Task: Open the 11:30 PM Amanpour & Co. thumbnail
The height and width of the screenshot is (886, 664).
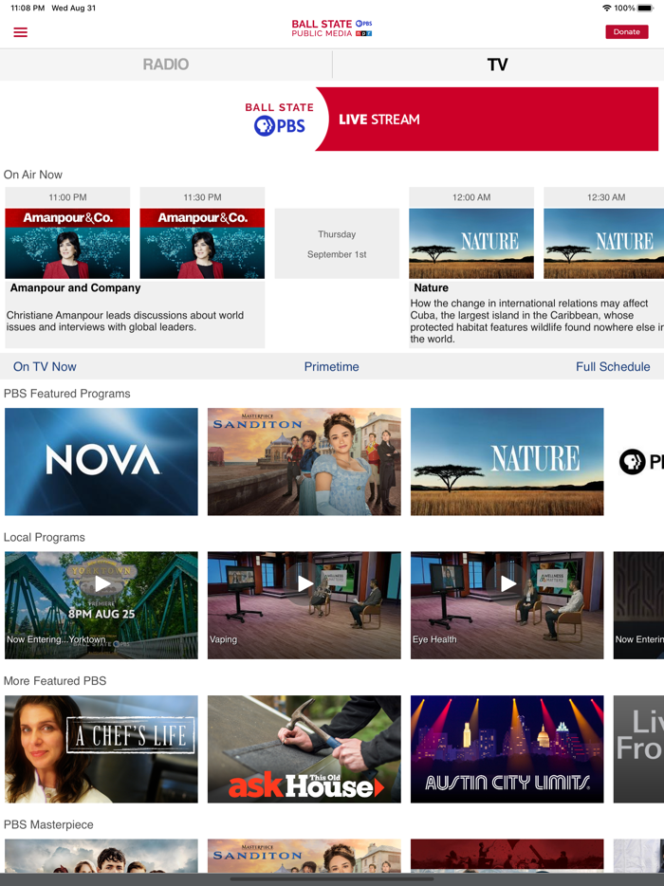Action: (x=202, y=244)
